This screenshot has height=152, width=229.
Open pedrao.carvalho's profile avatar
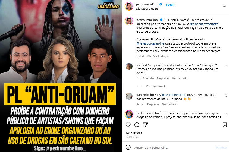[129, 115]
